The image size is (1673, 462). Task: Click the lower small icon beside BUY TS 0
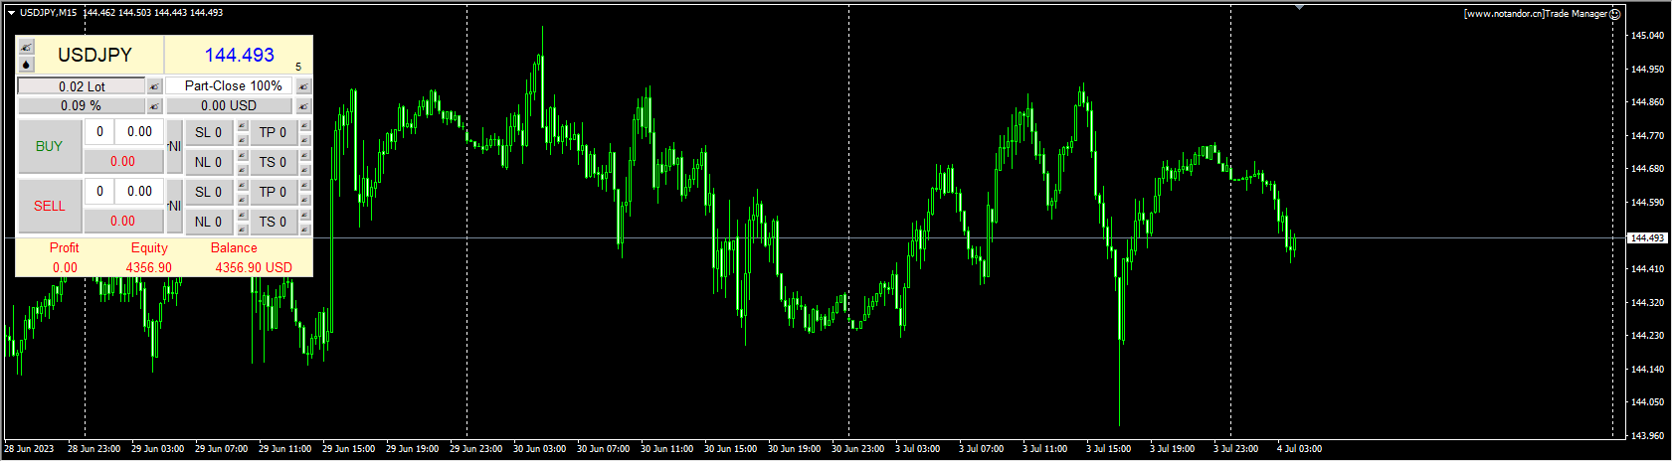[304, 170]
